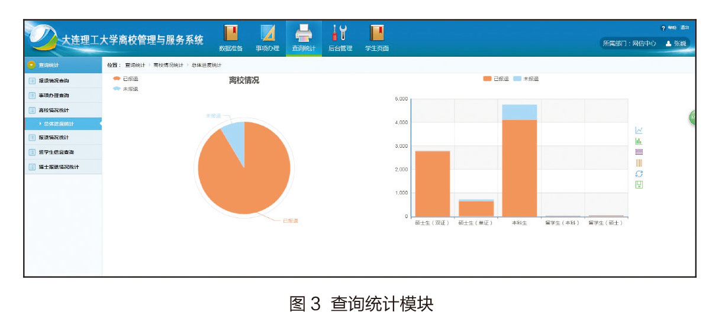Expand 报退情况统计 in the sidebar
The height and width of the screenshot is (325, 728).
(x=54, y=138)
